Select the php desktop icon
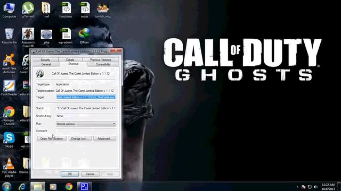341x191 pixels. (46, 37)
